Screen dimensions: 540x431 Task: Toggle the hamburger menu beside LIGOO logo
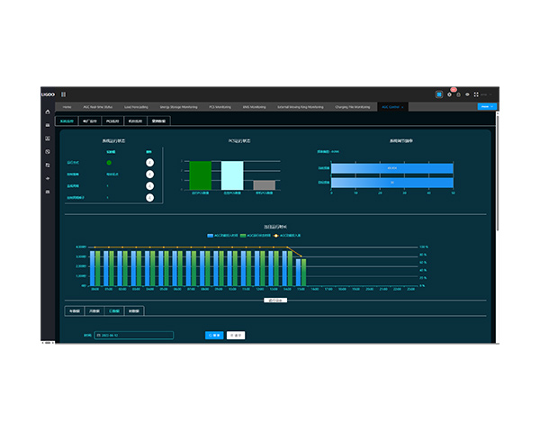coord(64,94)
